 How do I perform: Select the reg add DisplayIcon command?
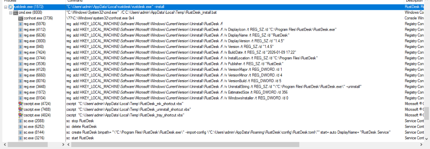pos(202,29)
